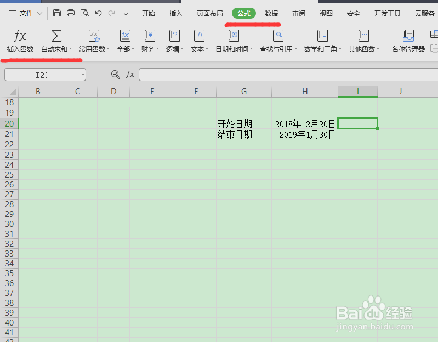Expand the 其他函数 dropdown arrow
438x342 pixels.
click(x=378, y=49)
